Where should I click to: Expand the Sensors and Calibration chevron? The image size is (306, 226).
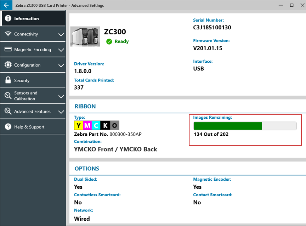click(61, 96)
